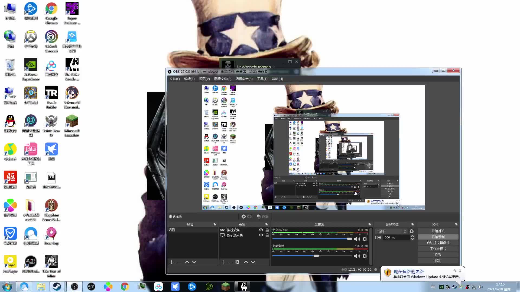The height and width of the screenshot is (292, 520).
Task: Click the 属性 properties gear button
Action: coord(247,217)
